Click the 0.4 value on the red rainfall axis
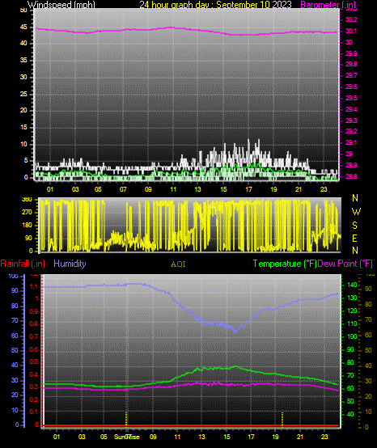 click(34, 374)
